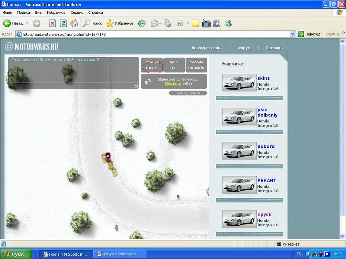
Task: Click the car thumbnail beside РЕКАНТ
Action: click(x=240, y=185)
